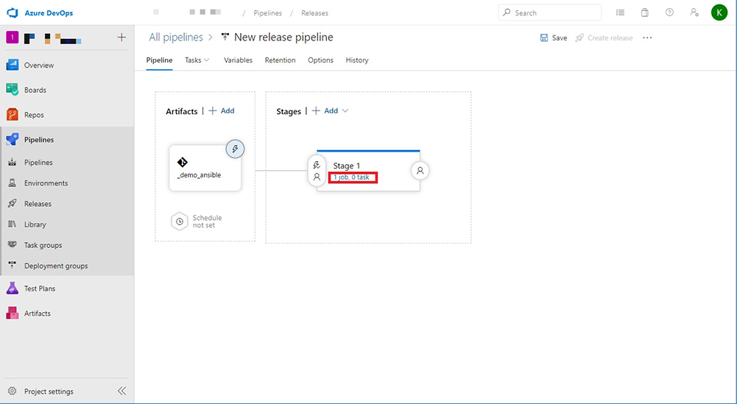Click the Stage 1 name
This screenshot has width=737, height=404.
coord(347,166)
